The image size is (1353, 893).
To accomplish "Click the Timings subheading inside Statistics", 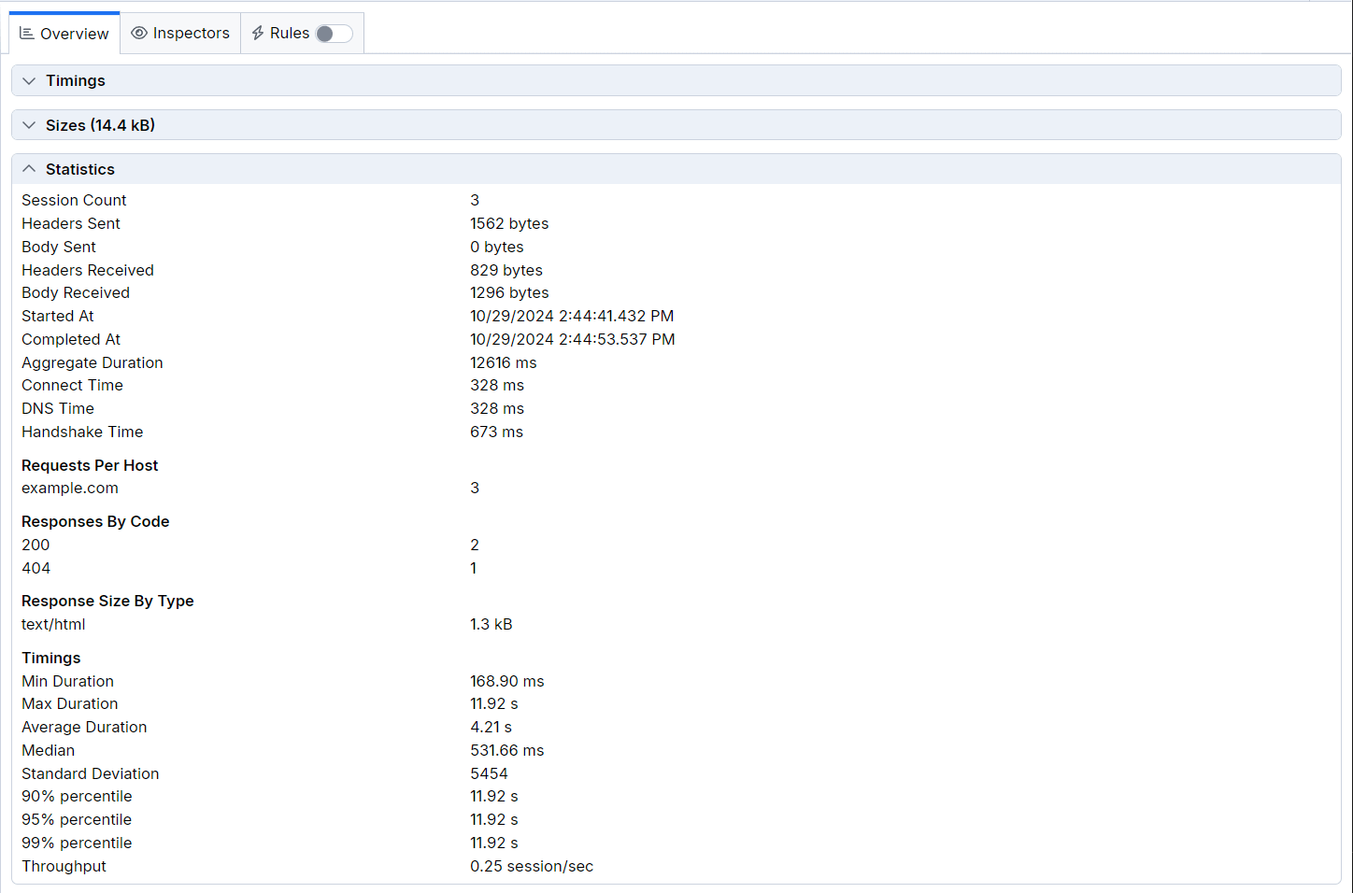I will 51,658.
